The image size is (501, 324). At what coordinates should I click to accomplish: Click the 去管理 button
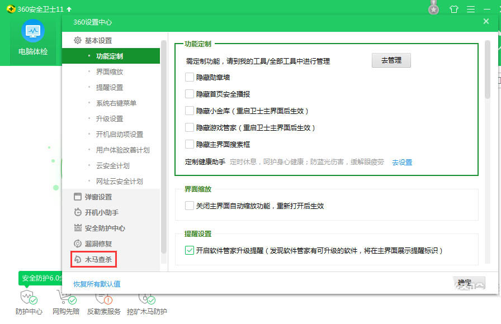(x=391, y=60)
